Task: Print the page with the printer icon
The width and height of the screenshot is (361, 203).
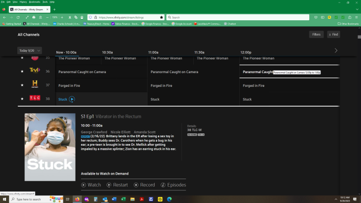Action: point(34,17)
